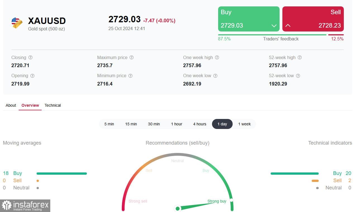Click the Closing value 2720.71
Viewport: 355px width, 212px height.
click(20, 65)
